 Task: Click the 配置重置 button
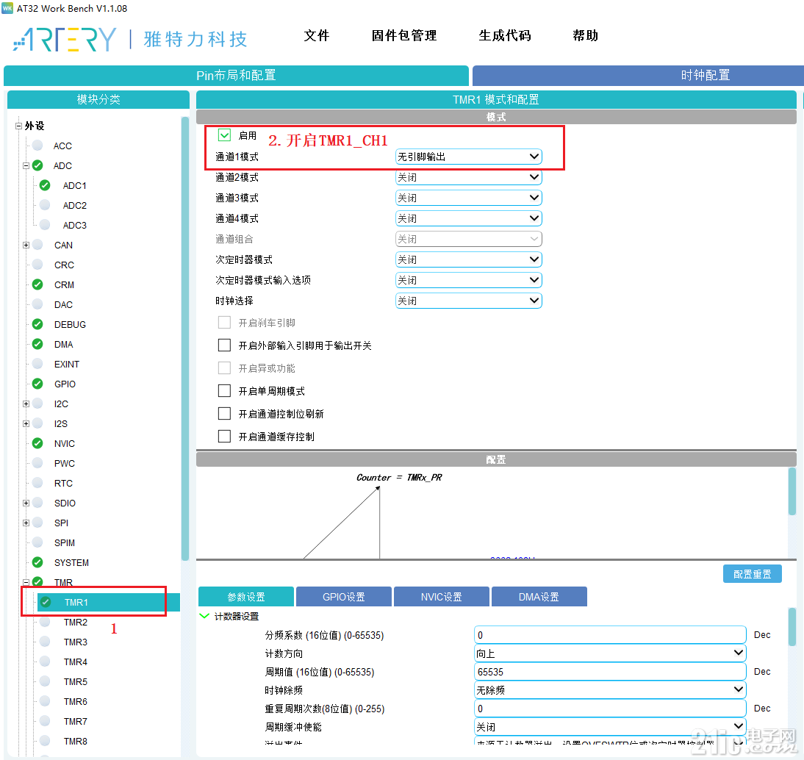tap(753, 574)
